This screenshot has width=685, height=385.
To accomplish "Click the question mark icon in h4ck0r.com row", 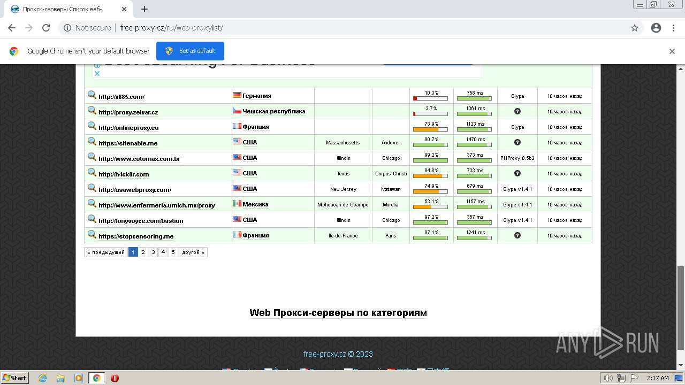I will click(x=517, y=173).
